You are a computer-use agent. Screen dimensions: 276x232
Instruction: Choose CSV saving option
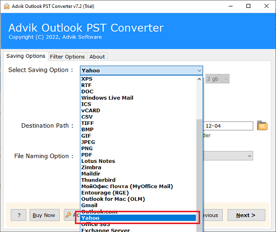point(138,116)
